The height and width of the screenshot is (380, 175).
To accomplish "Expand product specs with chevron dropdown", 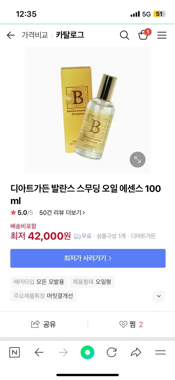I will click(x=159, y=296).
